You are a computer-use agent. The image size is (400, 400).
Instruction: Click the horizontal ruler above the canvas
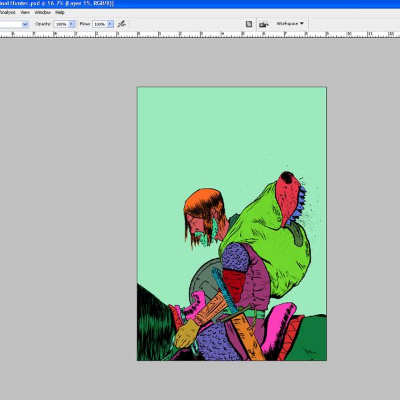[x=200, y=33]
